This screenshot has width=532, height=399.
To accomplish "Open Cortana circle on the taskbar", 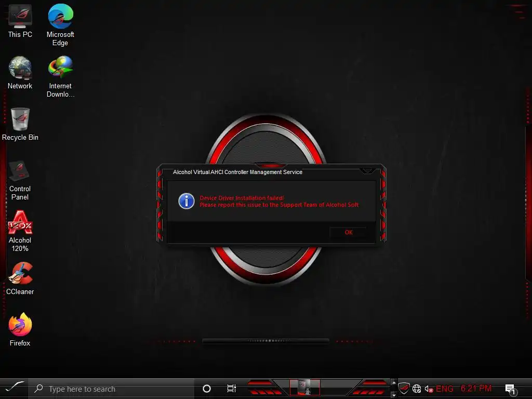I will (207, 389).
